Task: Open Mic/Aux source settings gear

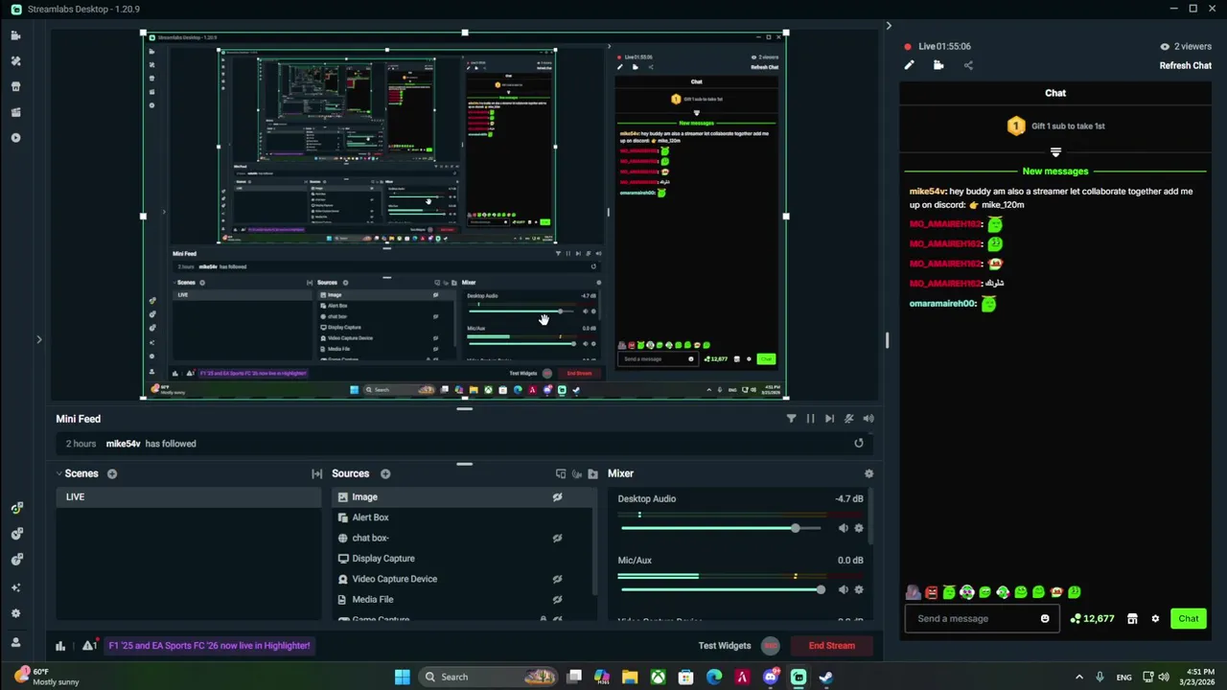Action: click(859, 589)
